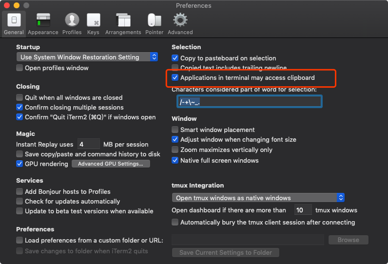
Task: Open the Startup window restoration dropdown
Action: pos(87,57)
